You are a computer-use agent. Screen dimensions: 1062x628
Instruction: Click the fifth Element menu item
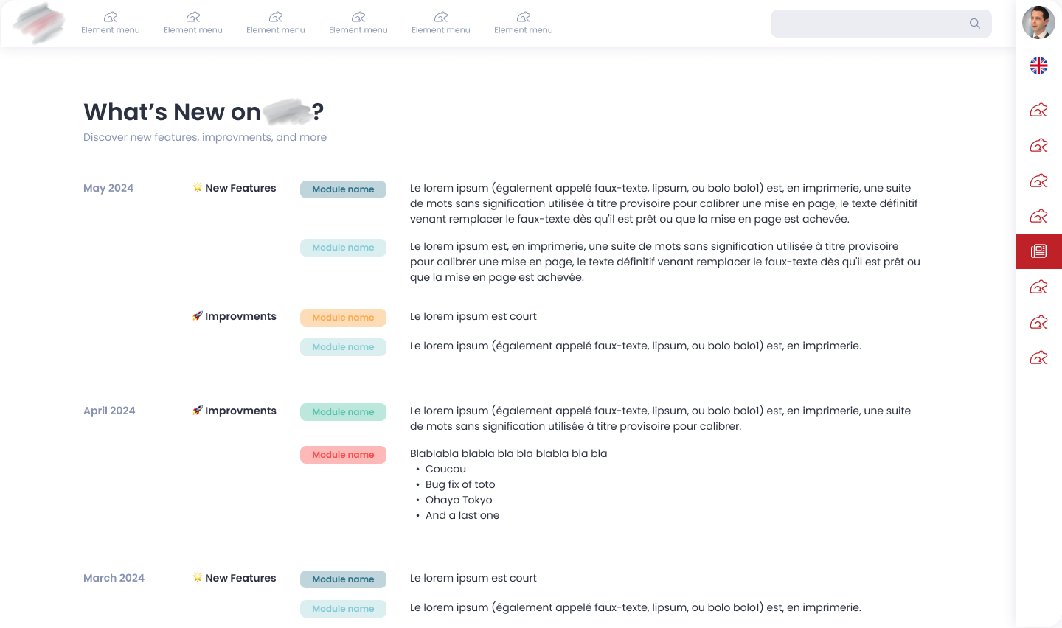[x=441, y=23]
